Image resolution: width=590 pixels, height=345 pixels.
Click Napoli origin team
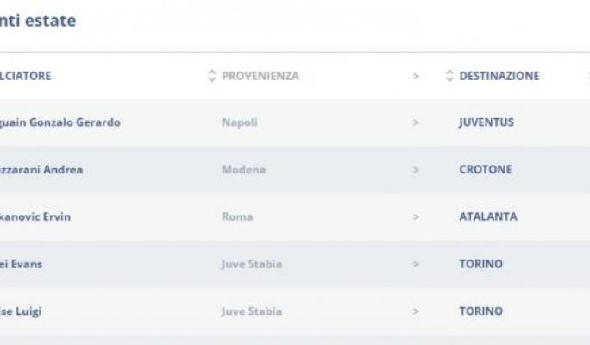tap(240, 122)
